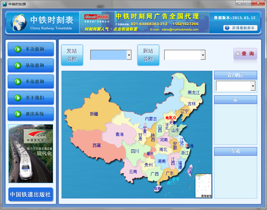Expand the 到站名称 dropdown arrow
267x210 pixels.
(203, 55)
